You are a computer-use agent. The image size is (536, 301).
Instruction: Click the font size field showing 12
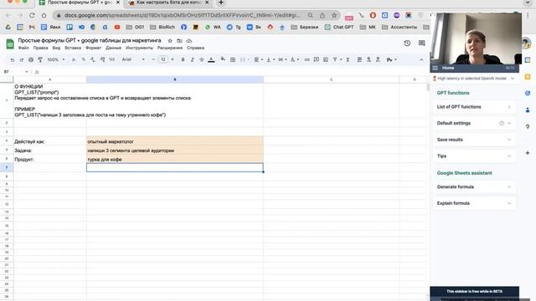click(163, 59)
